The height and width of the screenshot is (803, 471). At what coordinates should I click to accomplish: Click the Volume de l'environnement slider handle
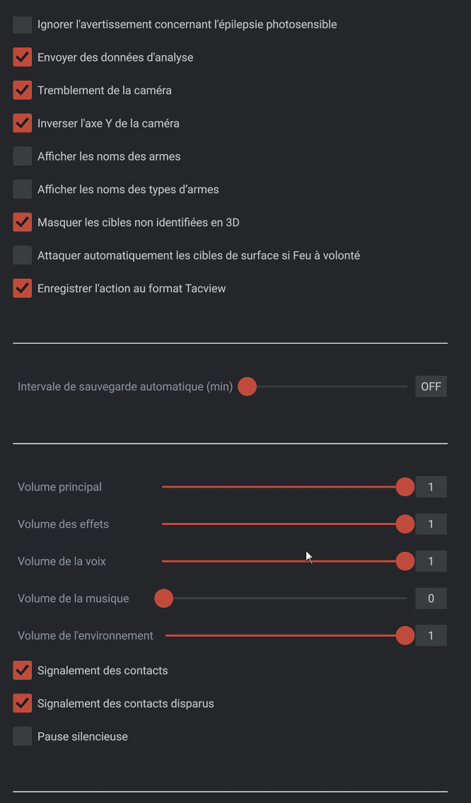tap(405, 635)
